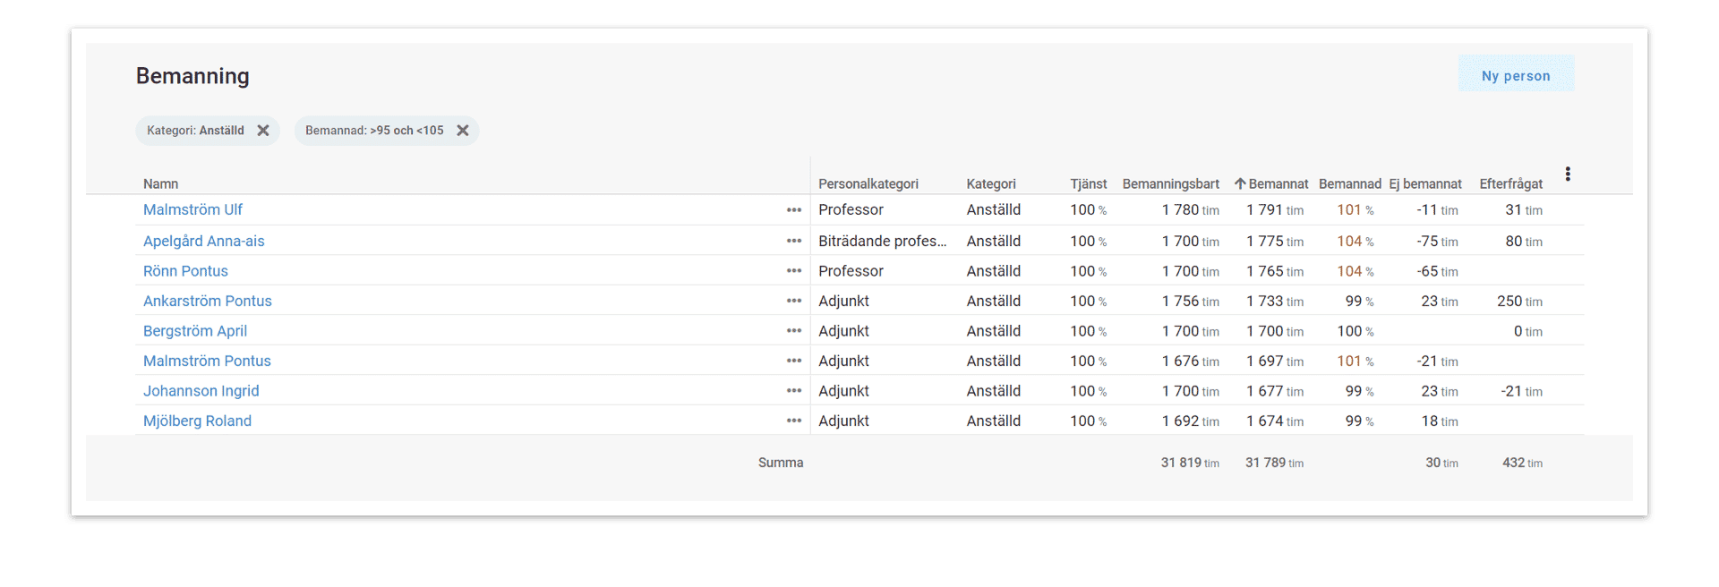Open Malmström Pontus person link

tap(207, 362)
